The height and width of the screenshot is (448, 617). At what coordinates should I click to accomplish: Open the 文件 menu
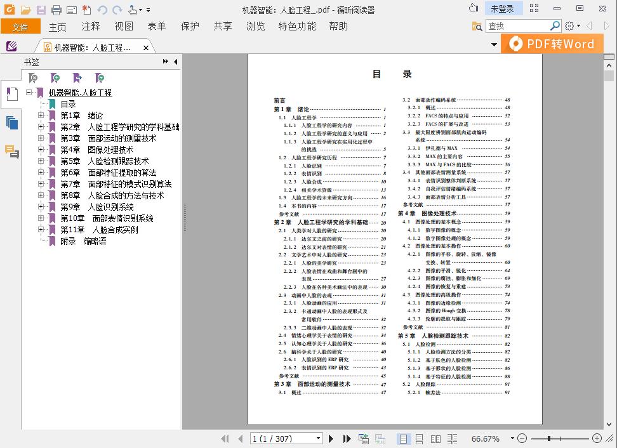(20, 27)
